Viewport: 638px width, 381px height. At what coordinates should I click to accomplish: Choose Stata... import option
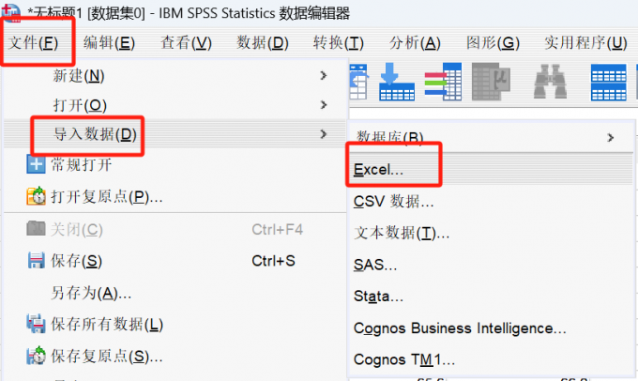tap(378, 296)
